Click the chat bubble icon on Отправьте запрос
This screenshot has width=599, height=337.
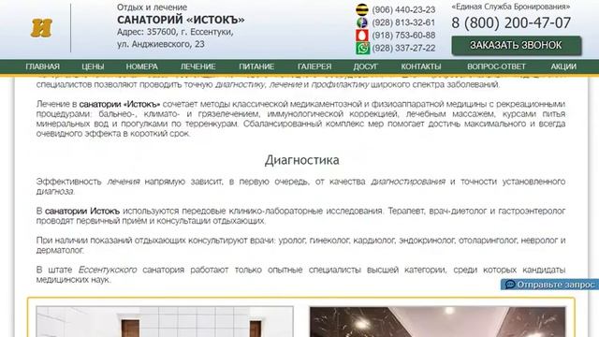(x=510, y=285)
